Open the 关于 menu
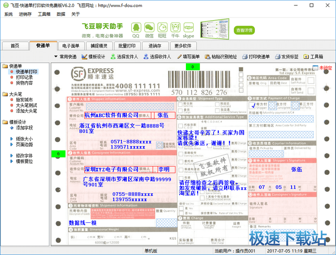Screen dimensions: 336x255 [x=76, y=14]
